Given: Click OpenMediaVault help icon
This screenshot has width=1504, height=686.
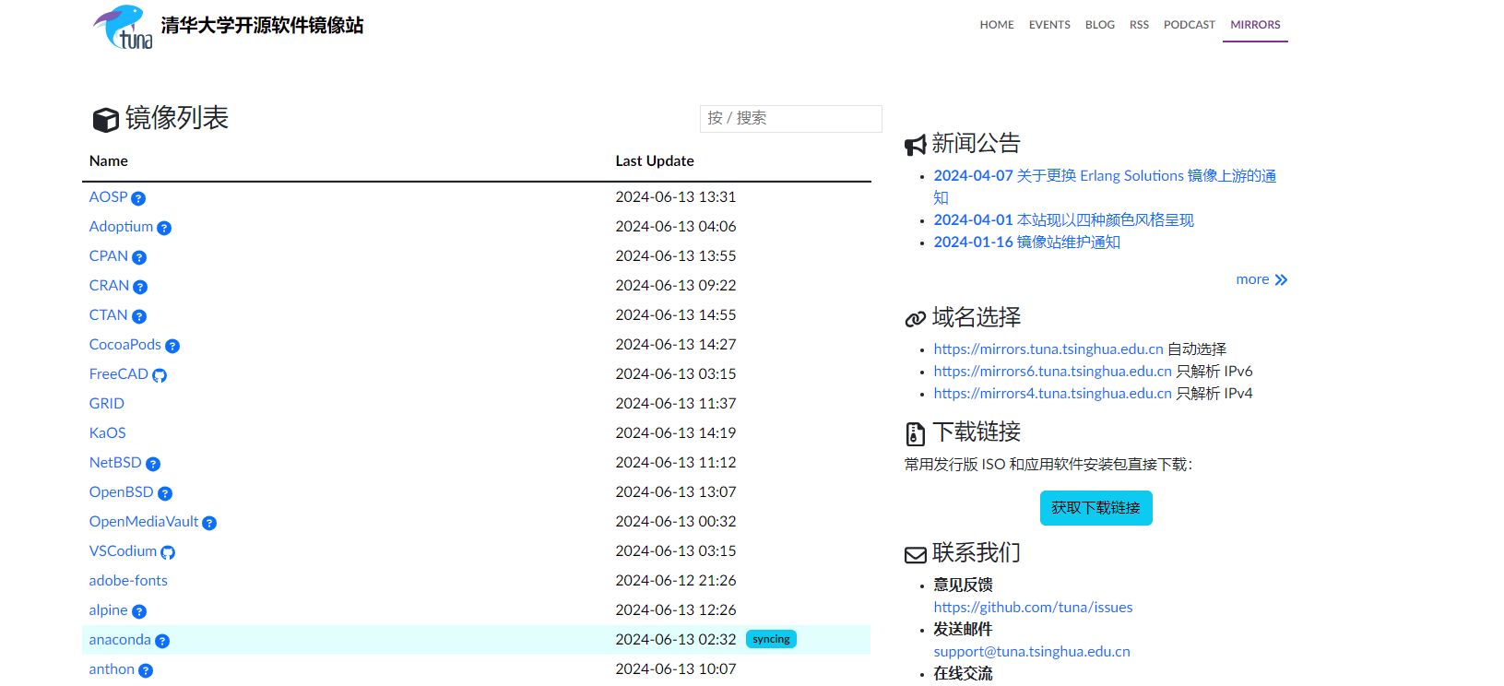Looking at the screenshot, I should (209, 523).
